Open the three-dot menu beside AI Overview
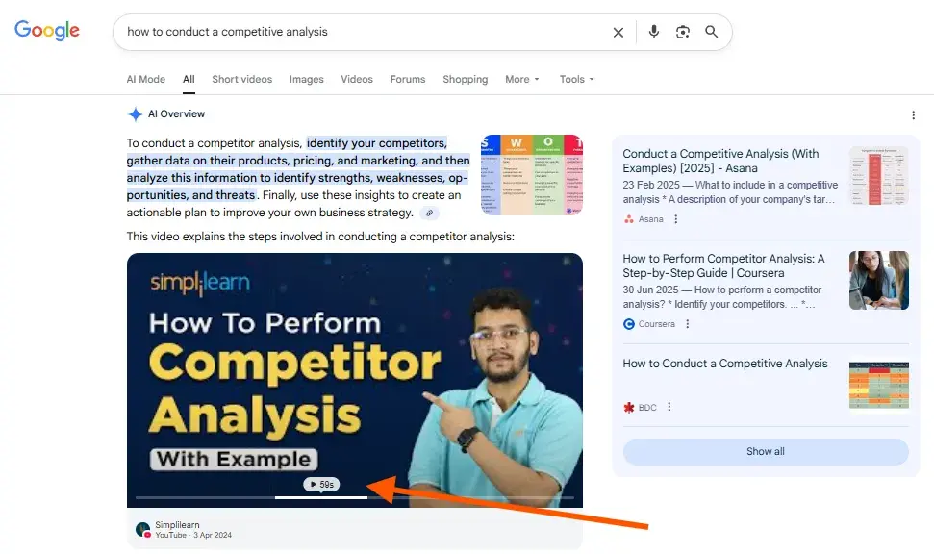This screenshot has width=934, height=554. (913, 114)
